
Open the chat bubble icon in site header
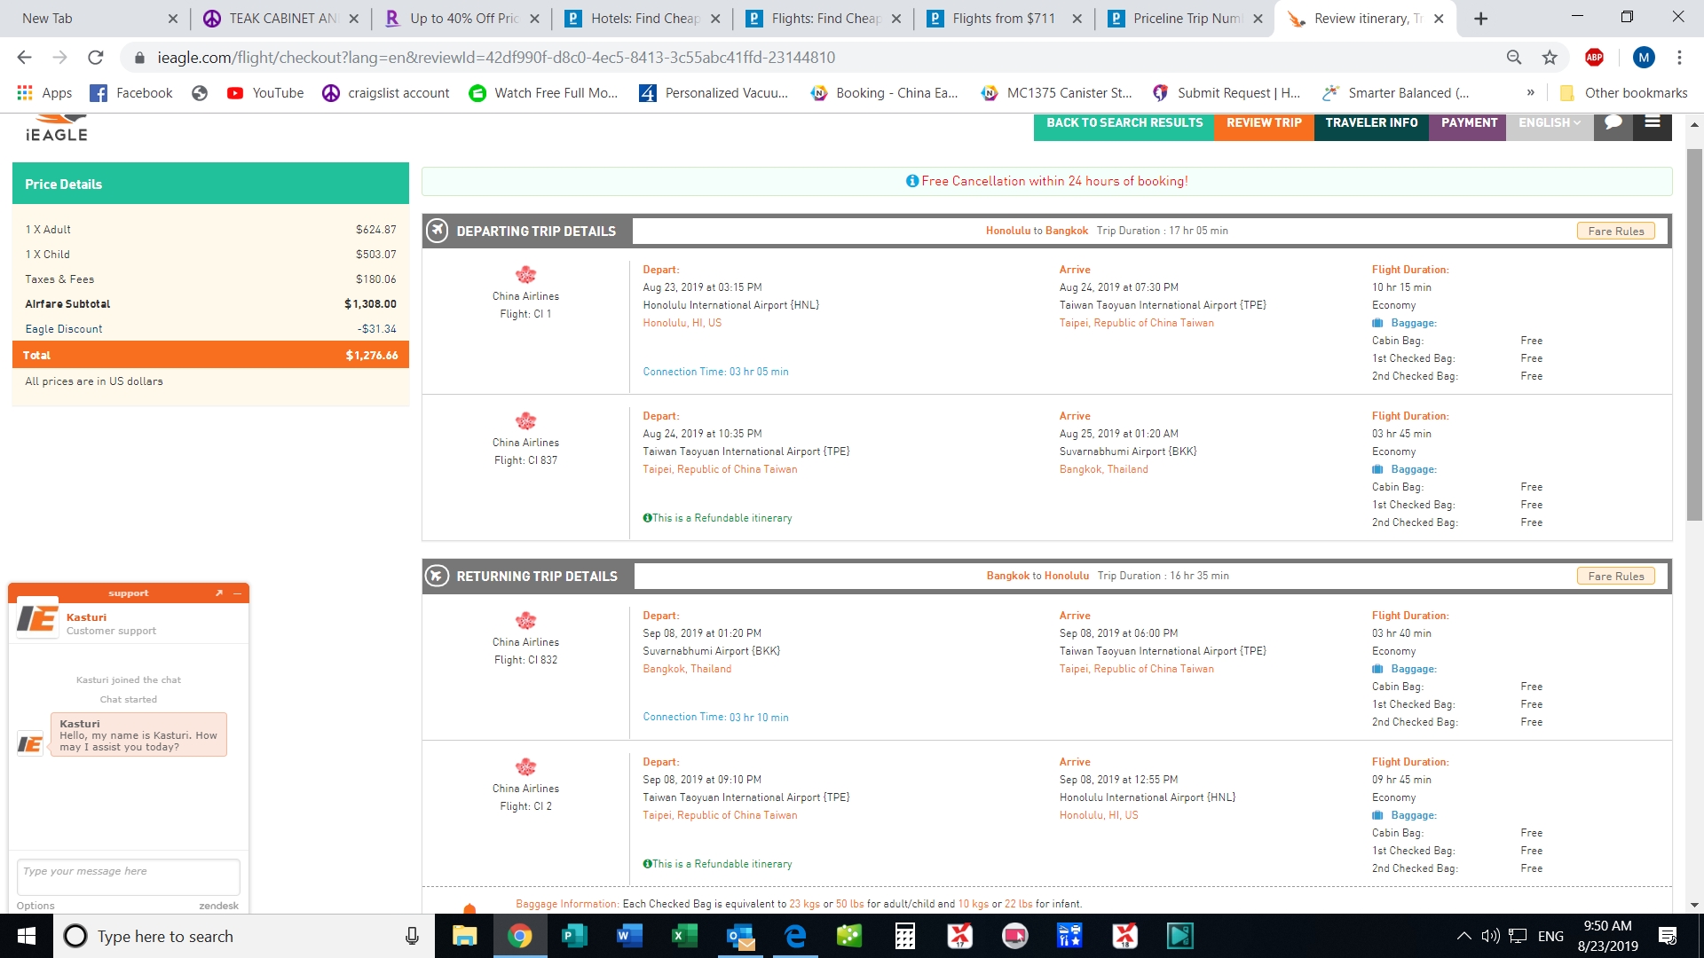[1613, 122]
